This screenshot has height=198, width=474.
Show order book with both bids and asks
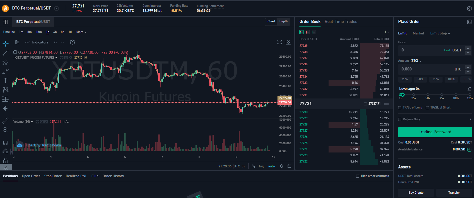click(301, 32)
